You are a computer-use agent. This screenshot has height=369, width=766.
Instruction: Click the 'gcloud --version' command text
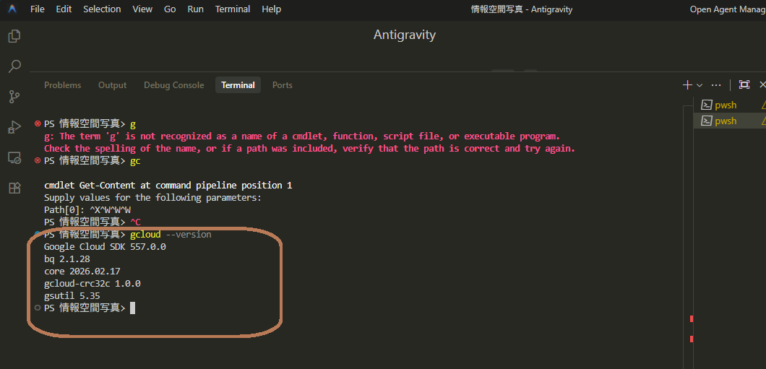(x=171, y=234)
